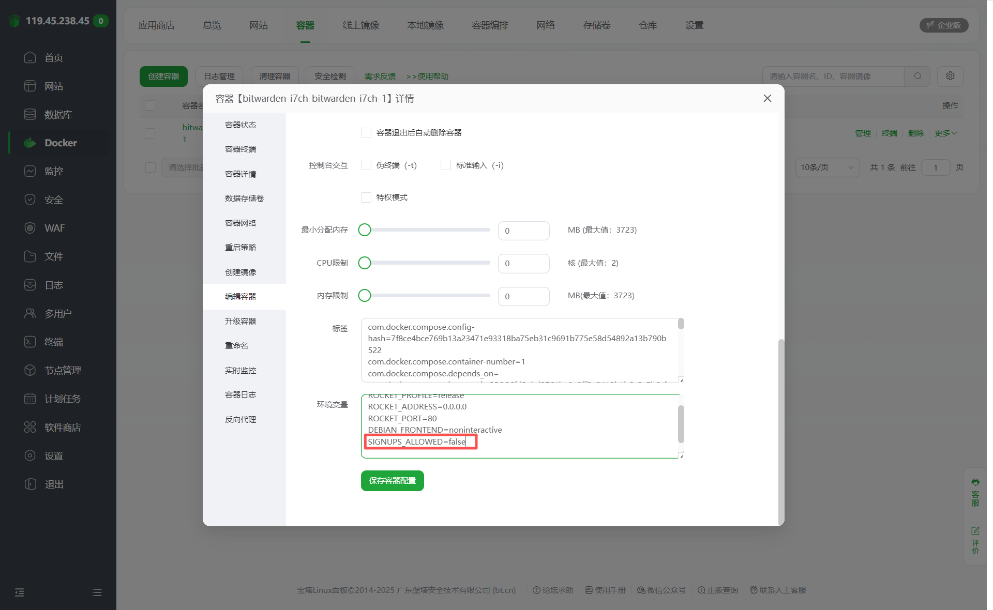
Task: Enable the privileged mode checkbox
Action: (x=366, y=197)
